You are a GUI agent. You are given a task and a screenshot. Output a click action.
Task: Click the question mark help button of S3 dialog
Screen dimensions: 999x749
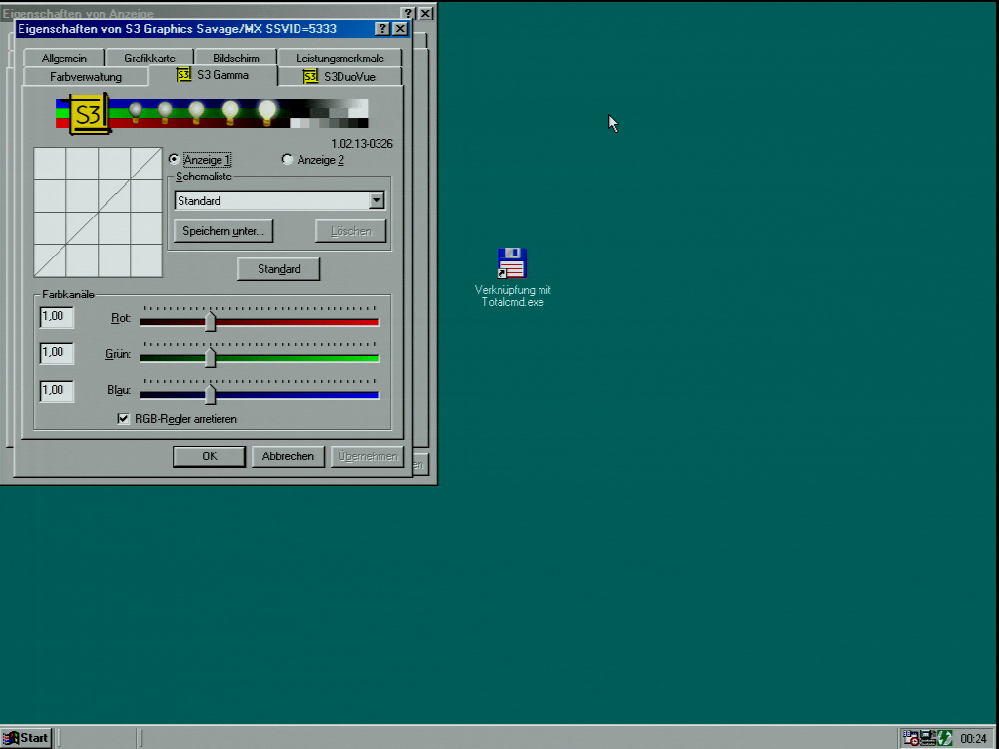(x=382, y=29)
